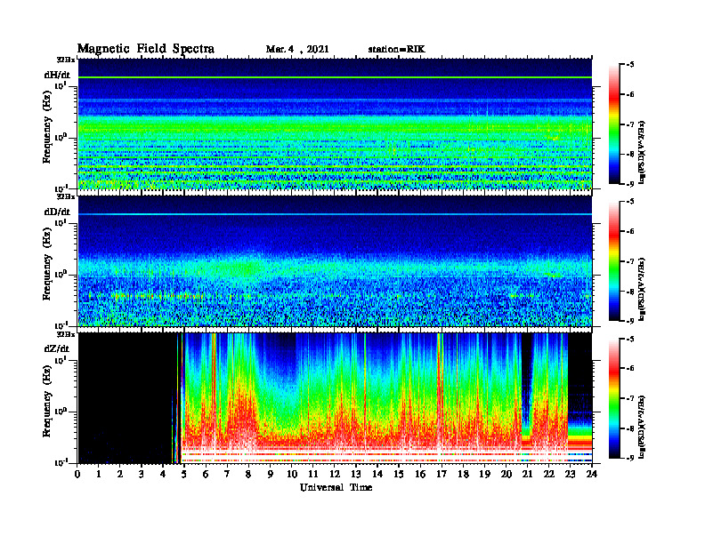Click hour 0 on the Universal Time axis
Viewport: 705px width, 544px height.
click(x=77, y=474)
